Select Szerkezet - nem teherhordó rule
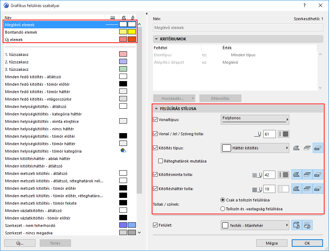The image size is (329, 251). (70, 226)
